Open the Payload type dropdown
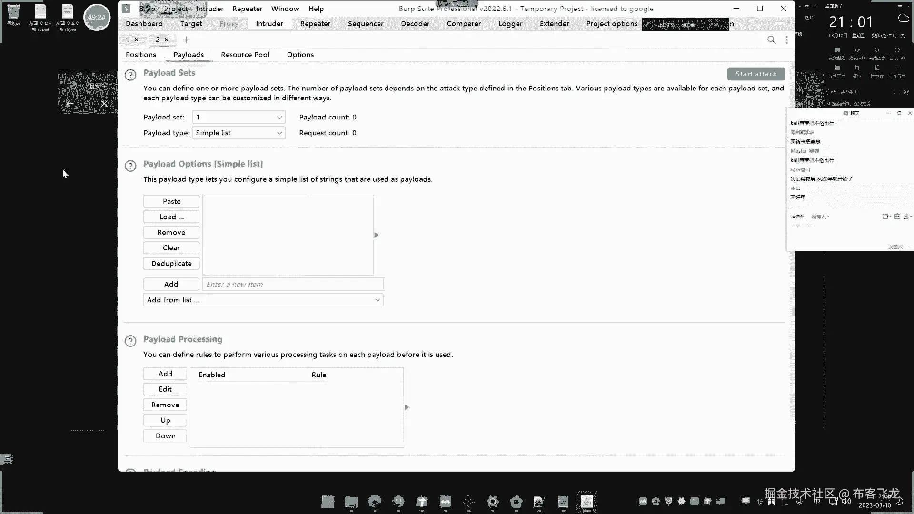This screenshot has width=914, height=514. [x=238, y=133]
